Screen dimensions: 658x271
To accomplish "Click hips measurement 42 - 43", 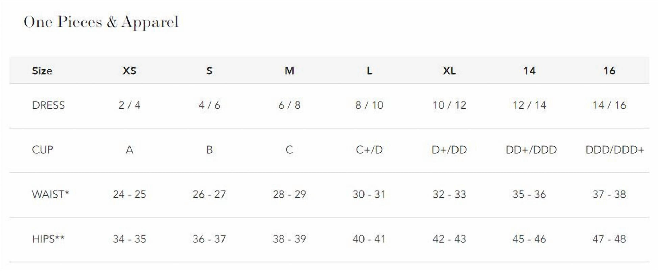I will pyautogui.click(x=449, y=239).
